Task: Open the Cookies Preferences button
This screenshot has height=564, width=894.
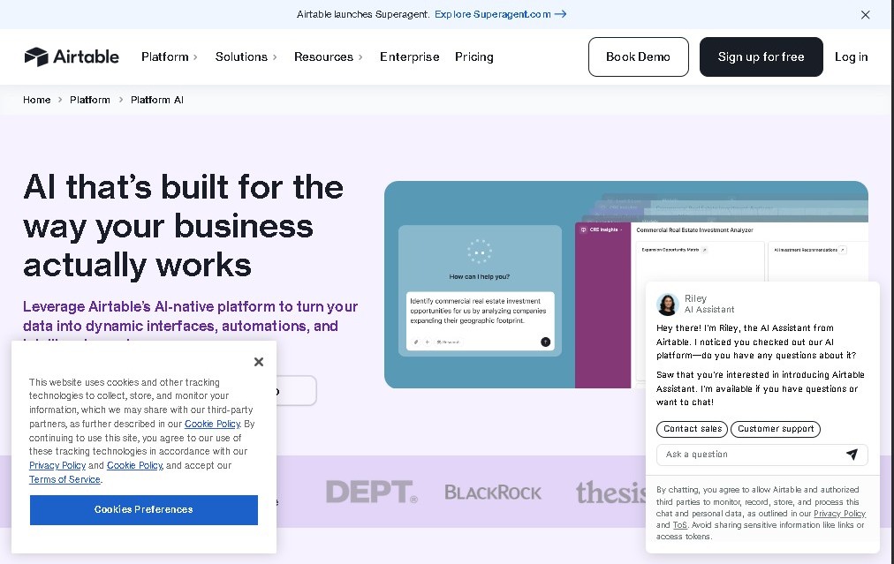Action: (144, 509)
